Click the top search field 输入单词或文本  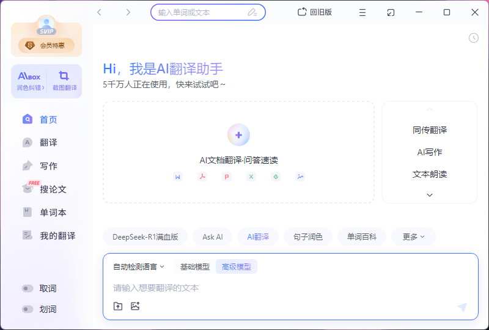tap(208, 12)
